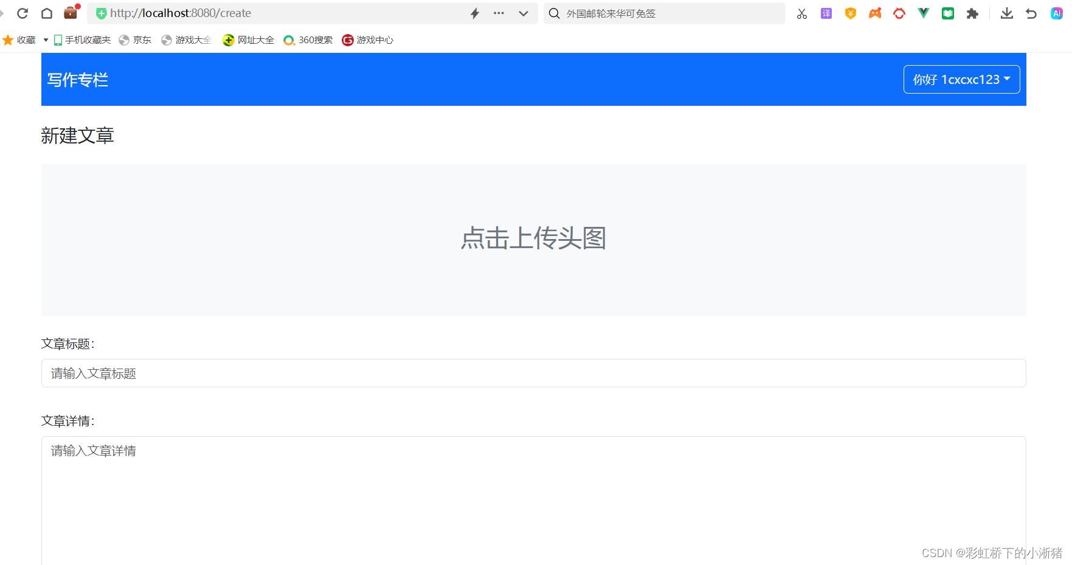Expand the chevron dropdown beside address bar
Screen dimensions: 1072x565
point(523,13)
